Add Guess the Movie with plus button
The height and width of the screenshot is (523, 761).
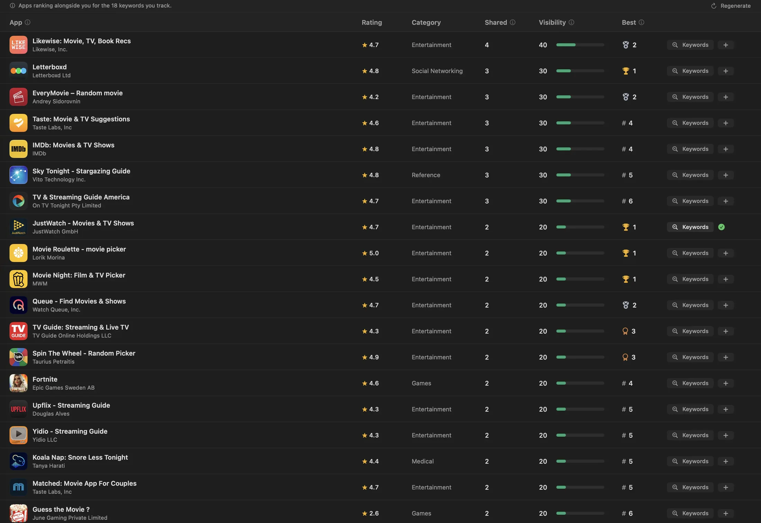[x=726, y=513]
